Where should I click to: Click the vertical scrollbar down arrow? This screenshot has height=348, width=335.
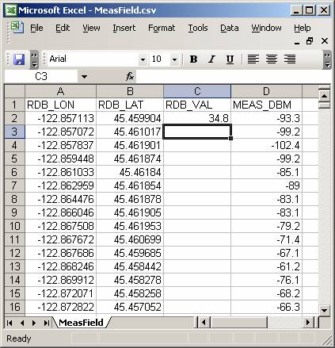click(x=324, y=310)
